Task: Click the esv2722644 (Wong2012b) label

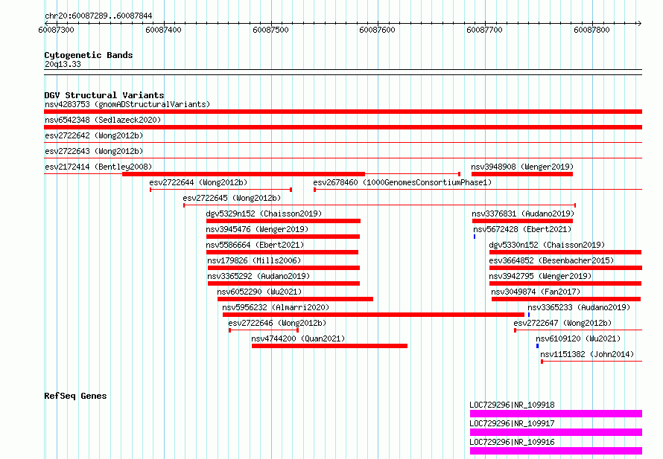Action: point(198,182)
